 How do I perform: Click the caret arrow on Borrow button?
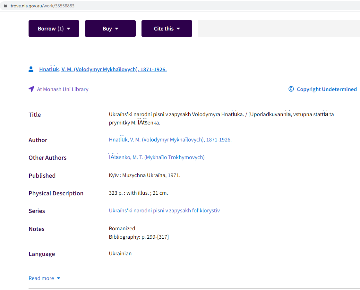(x=69, y=29)
